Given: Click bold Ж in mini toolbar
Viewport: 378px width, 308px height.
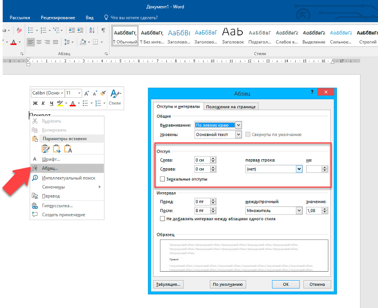Looking at the screenshot, I should tap(35, 103).
